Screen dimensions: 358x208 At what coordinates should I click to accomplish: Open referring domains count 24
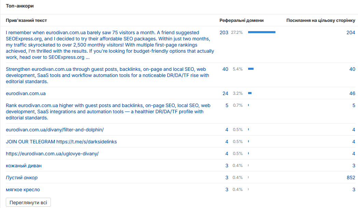[225, 93]
